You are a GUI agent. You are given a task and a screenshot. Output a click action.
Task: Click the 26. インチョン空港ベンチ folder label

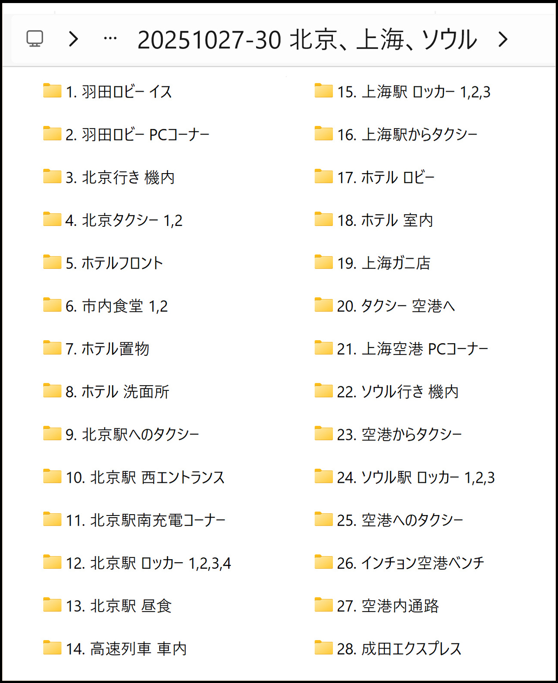coord(410,563)
